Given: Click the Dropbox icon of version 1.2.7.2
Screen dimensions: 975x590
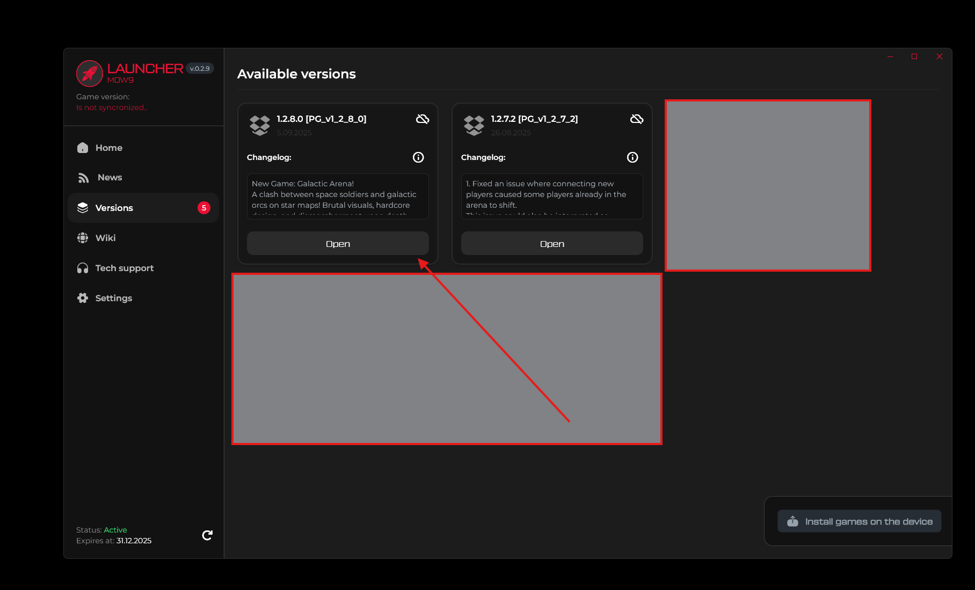Looking at the screenshot, I should point(474,125).
